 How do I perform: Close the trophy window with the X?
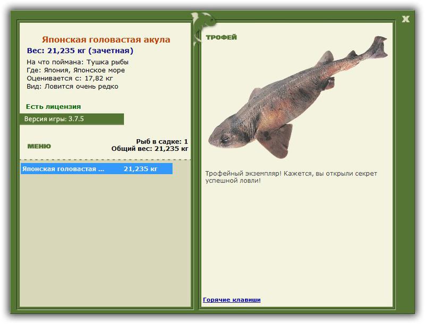(x=405, y=19)
